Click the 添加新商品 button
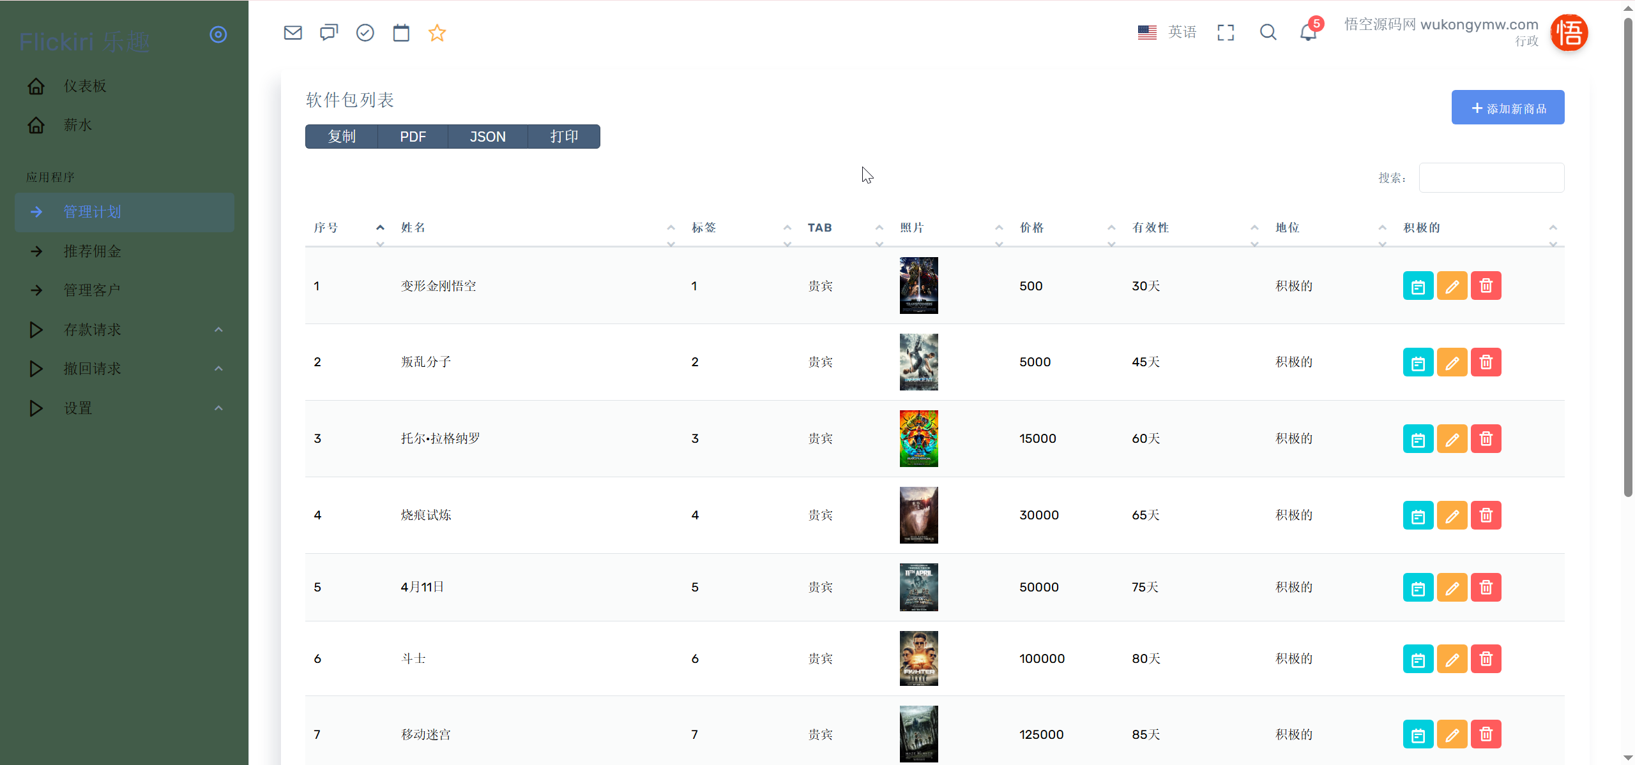 (x=1507, y=108)
